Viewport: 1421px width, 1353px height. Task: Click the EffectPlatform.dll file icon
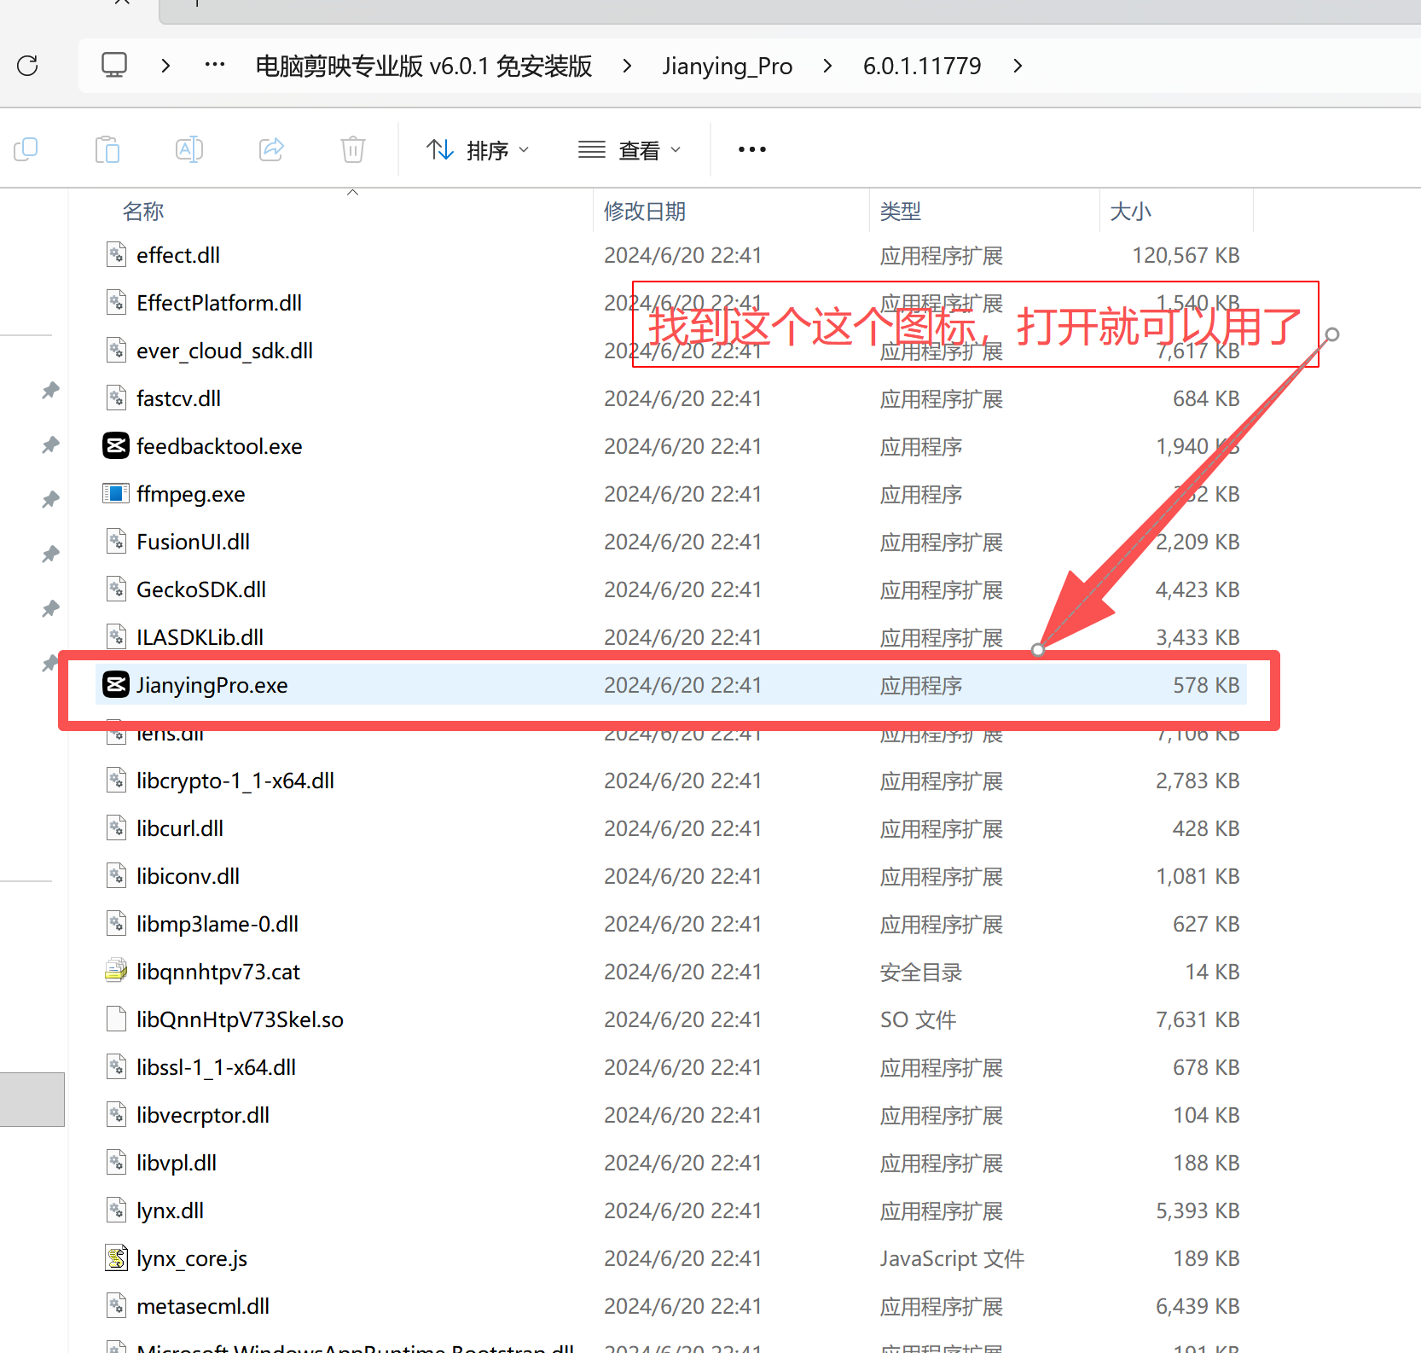(x=116, y=302)
